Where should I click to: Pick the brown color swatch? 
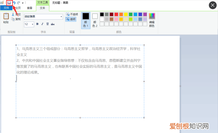click(112, 19)
